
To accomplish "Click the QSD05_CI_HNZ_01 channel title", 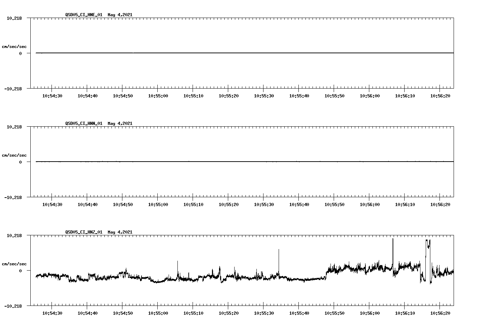I will (85, 232).
